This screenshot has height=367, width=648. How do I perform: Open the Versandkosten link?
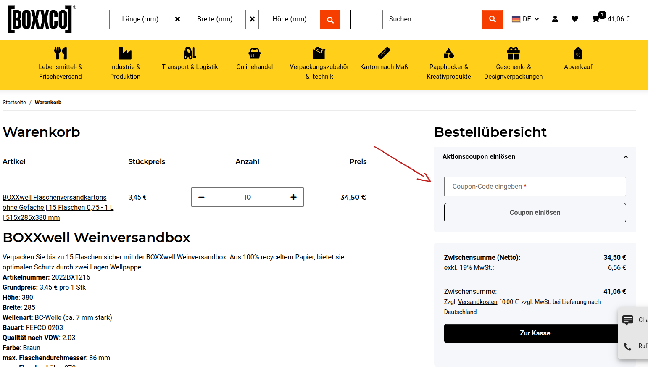click(x=477, y=301)
